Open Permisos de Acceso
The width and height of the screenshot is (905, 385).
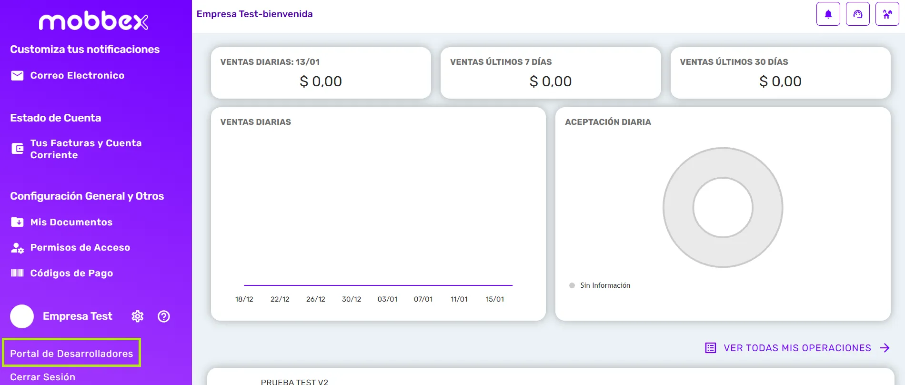(x=80, y=248)
